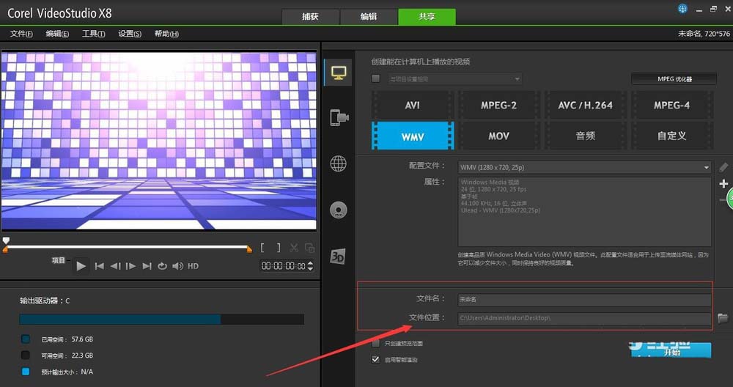This screenshot has height=387, width=733.
Task: Click the blue globe icon in title bar
Action: pyautogui.click(x=682, y=9)
